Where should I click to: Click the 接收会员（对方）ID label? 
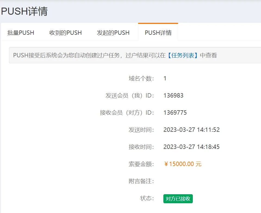pos(127,113)
